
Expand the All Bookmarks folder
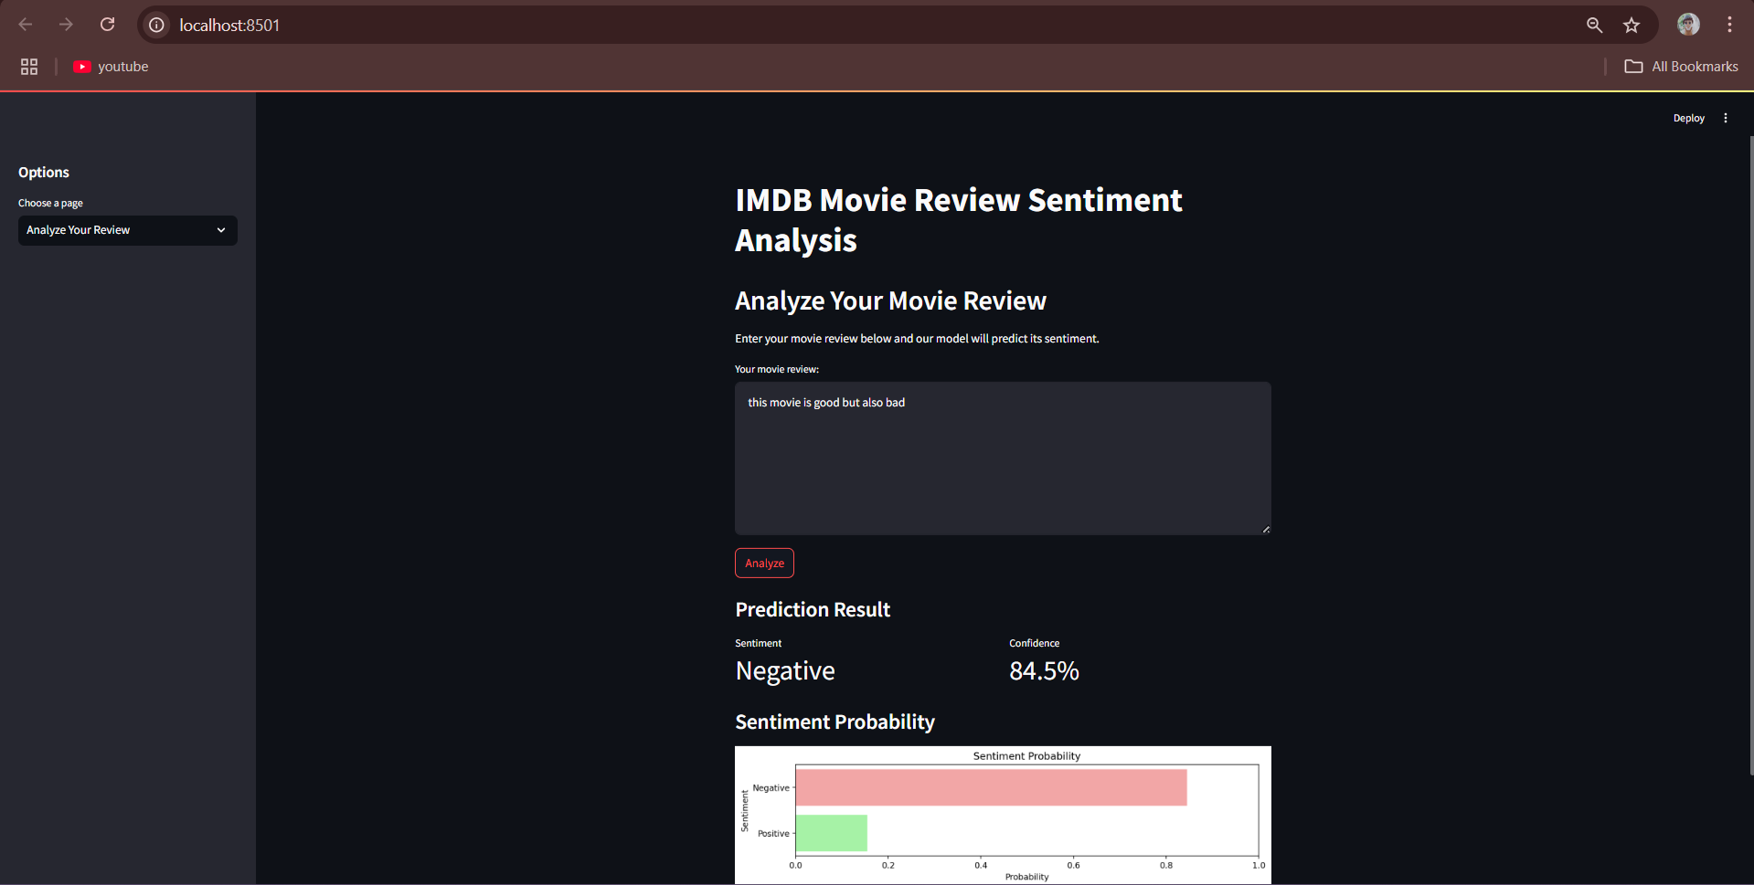(1681, 66)
